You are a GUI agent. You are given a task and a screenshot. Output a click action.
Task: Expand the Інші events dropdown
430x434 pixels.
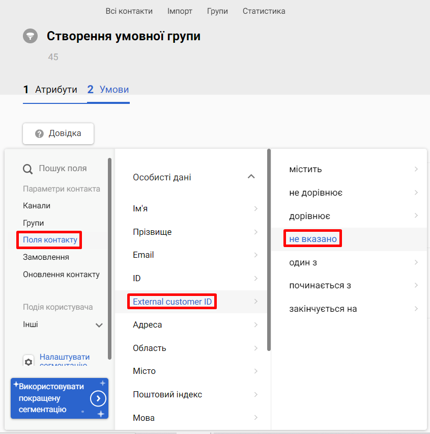pos(99,325)
